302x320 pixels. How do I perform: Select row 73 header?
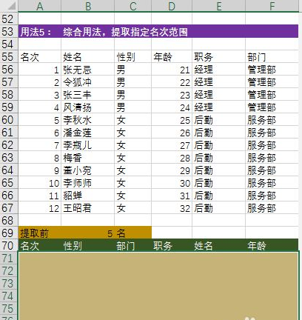9,283
